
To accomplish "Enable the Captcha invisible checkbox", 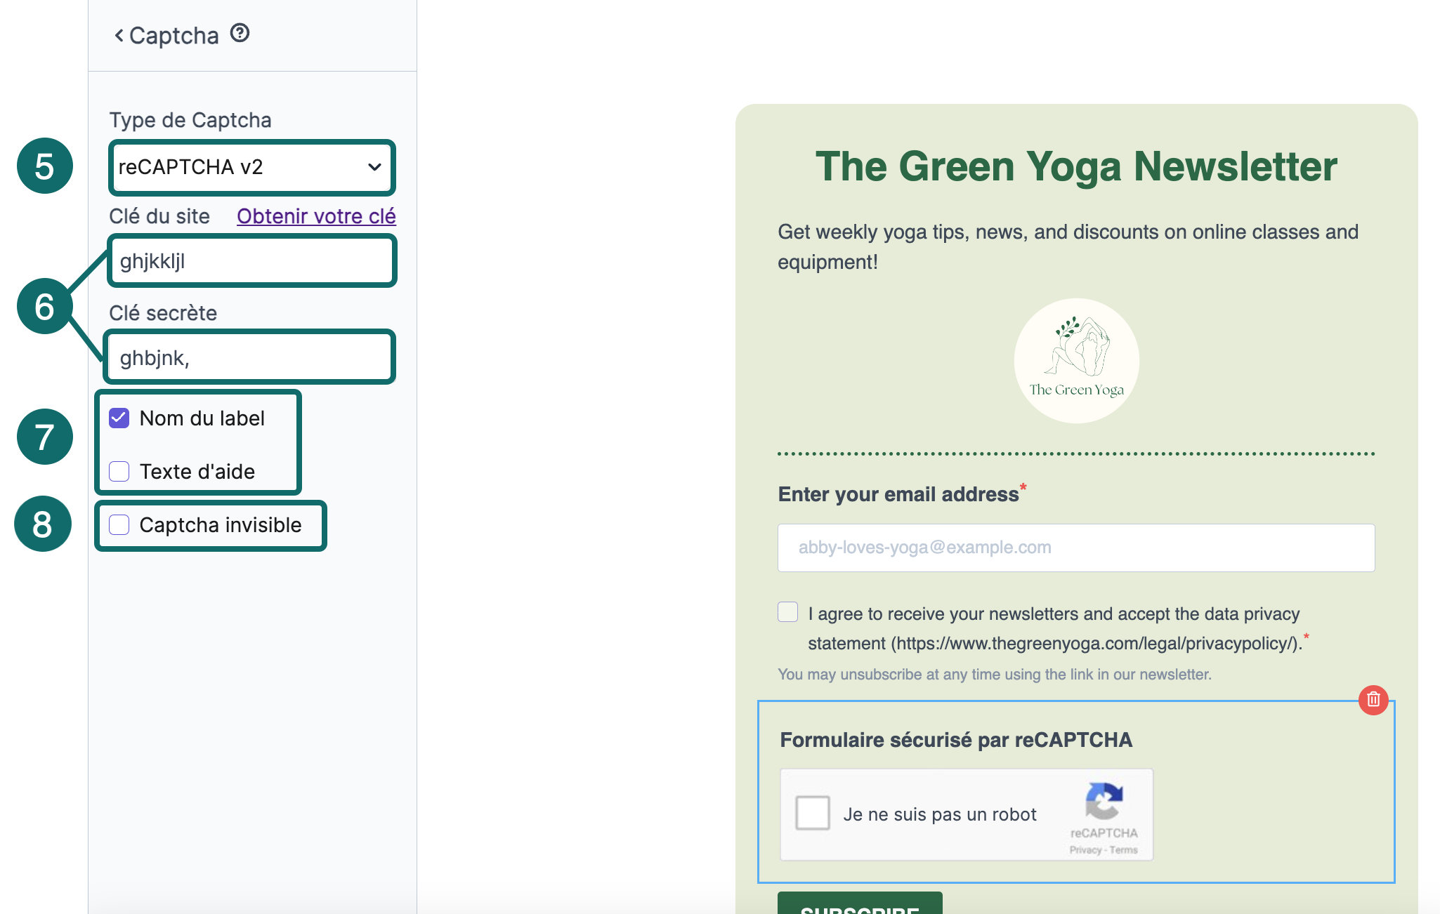I will pyautogui.click(x=119, y=524).
